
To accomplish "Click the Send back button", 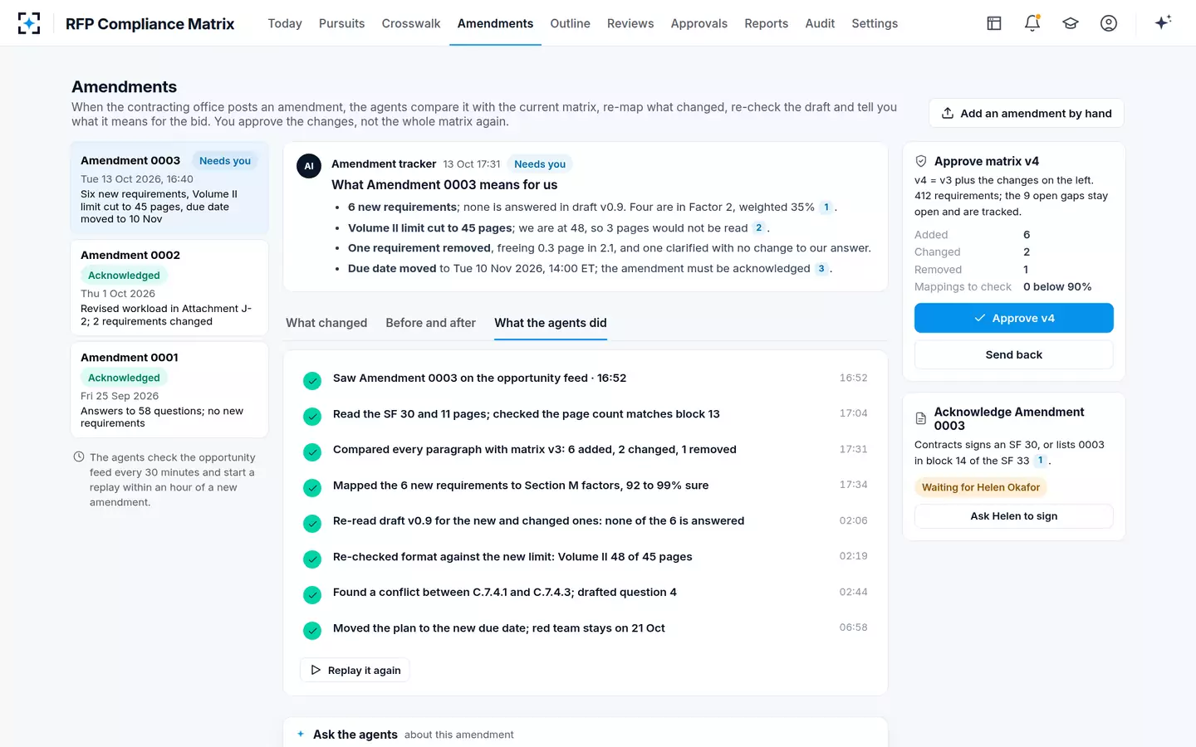I will pyautogui.click(x=1014, y=354).
